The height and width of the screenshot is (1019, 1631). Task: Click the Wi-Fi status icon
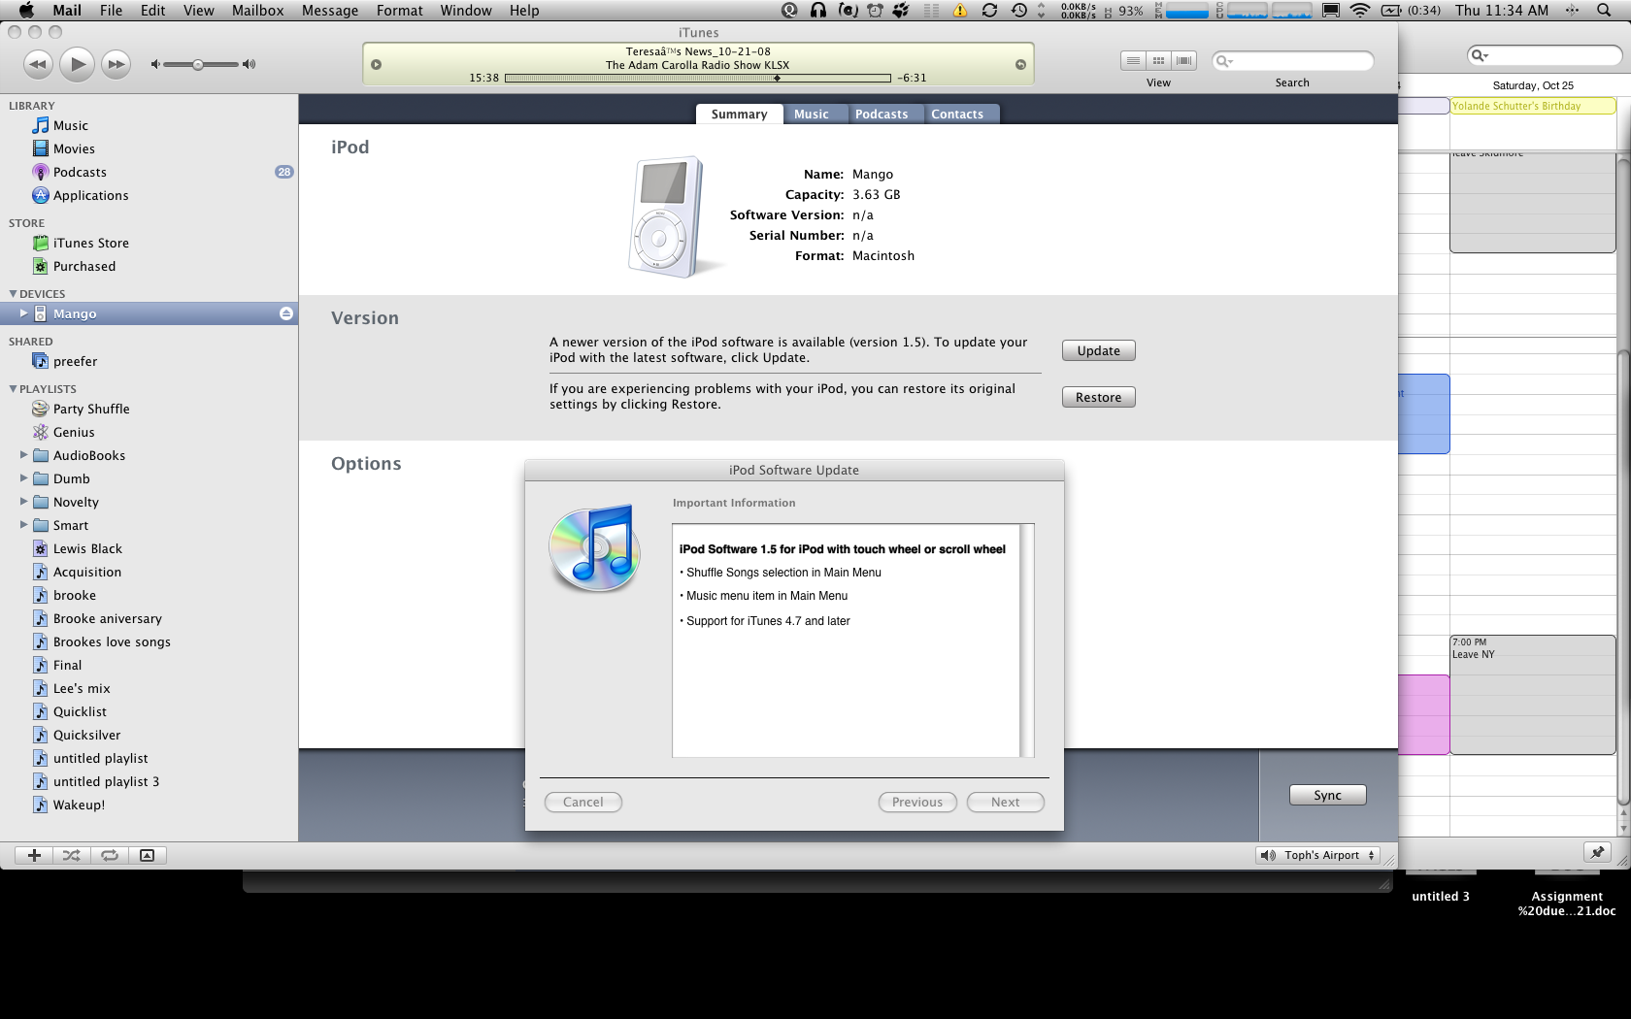[1360, 11]
